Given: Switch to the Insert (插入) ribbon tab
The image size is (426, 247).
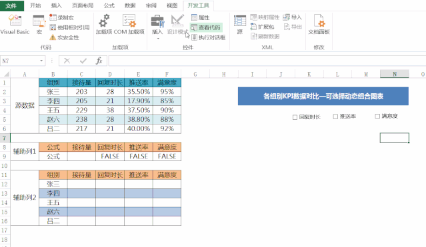Looking at the screenshot, I should pyautogui.click(x=56, y=5).
